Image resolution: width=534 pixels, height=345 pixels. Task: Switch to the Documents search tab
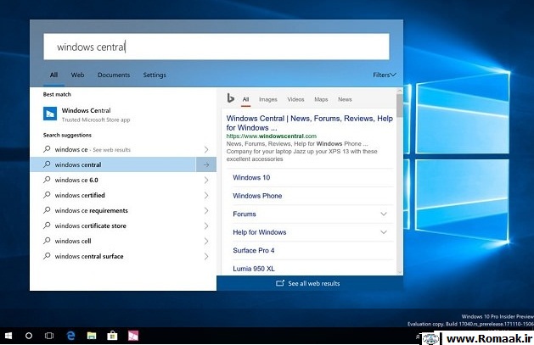pos(114,75)
